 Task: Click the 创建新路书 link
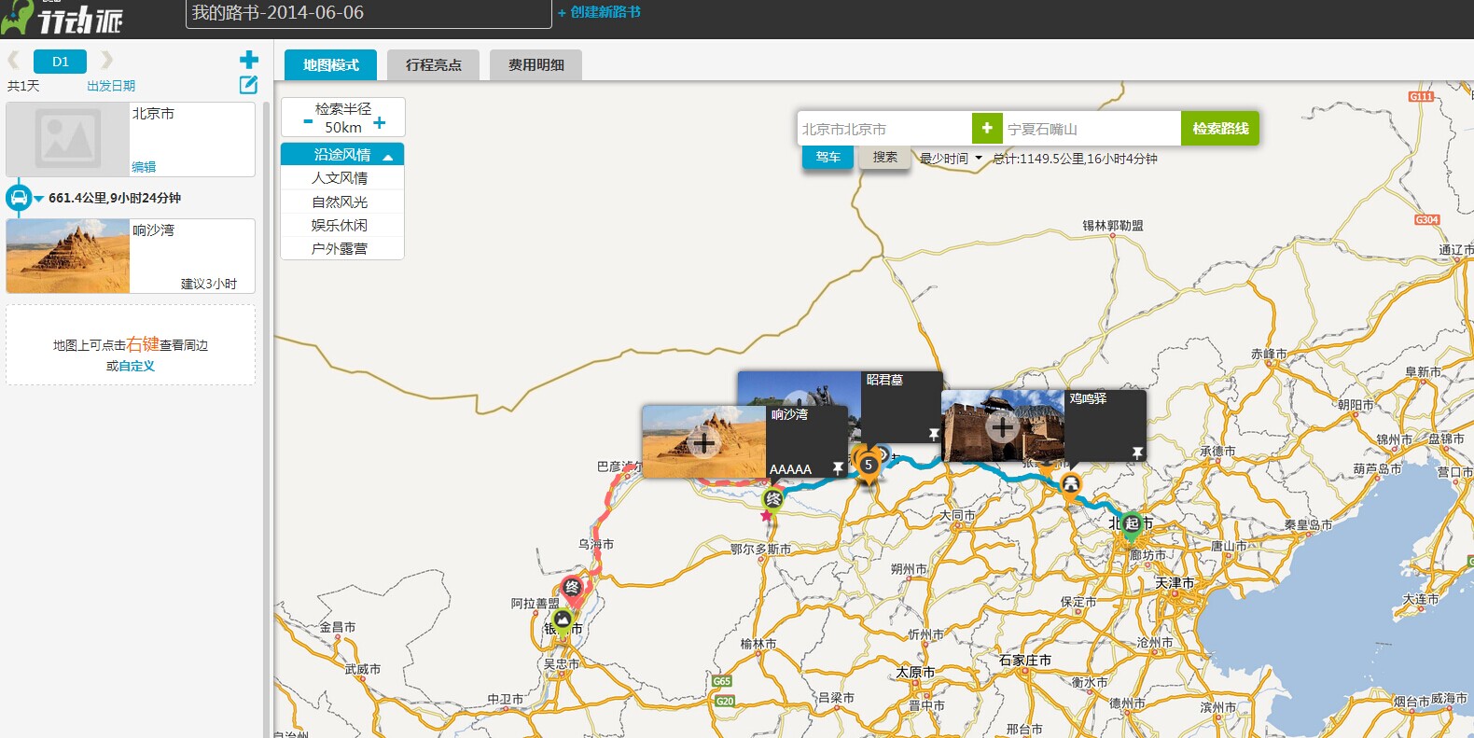[599, 12]
